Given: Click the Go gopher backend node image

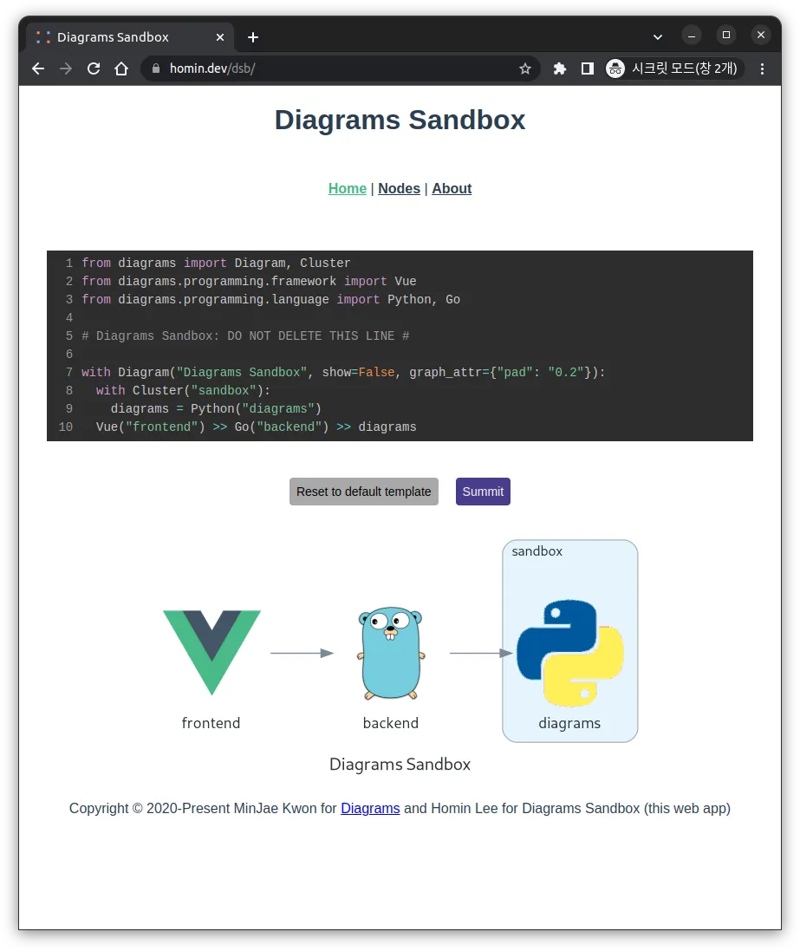Looking at the screenshot, I should click(x=391, y=653).
